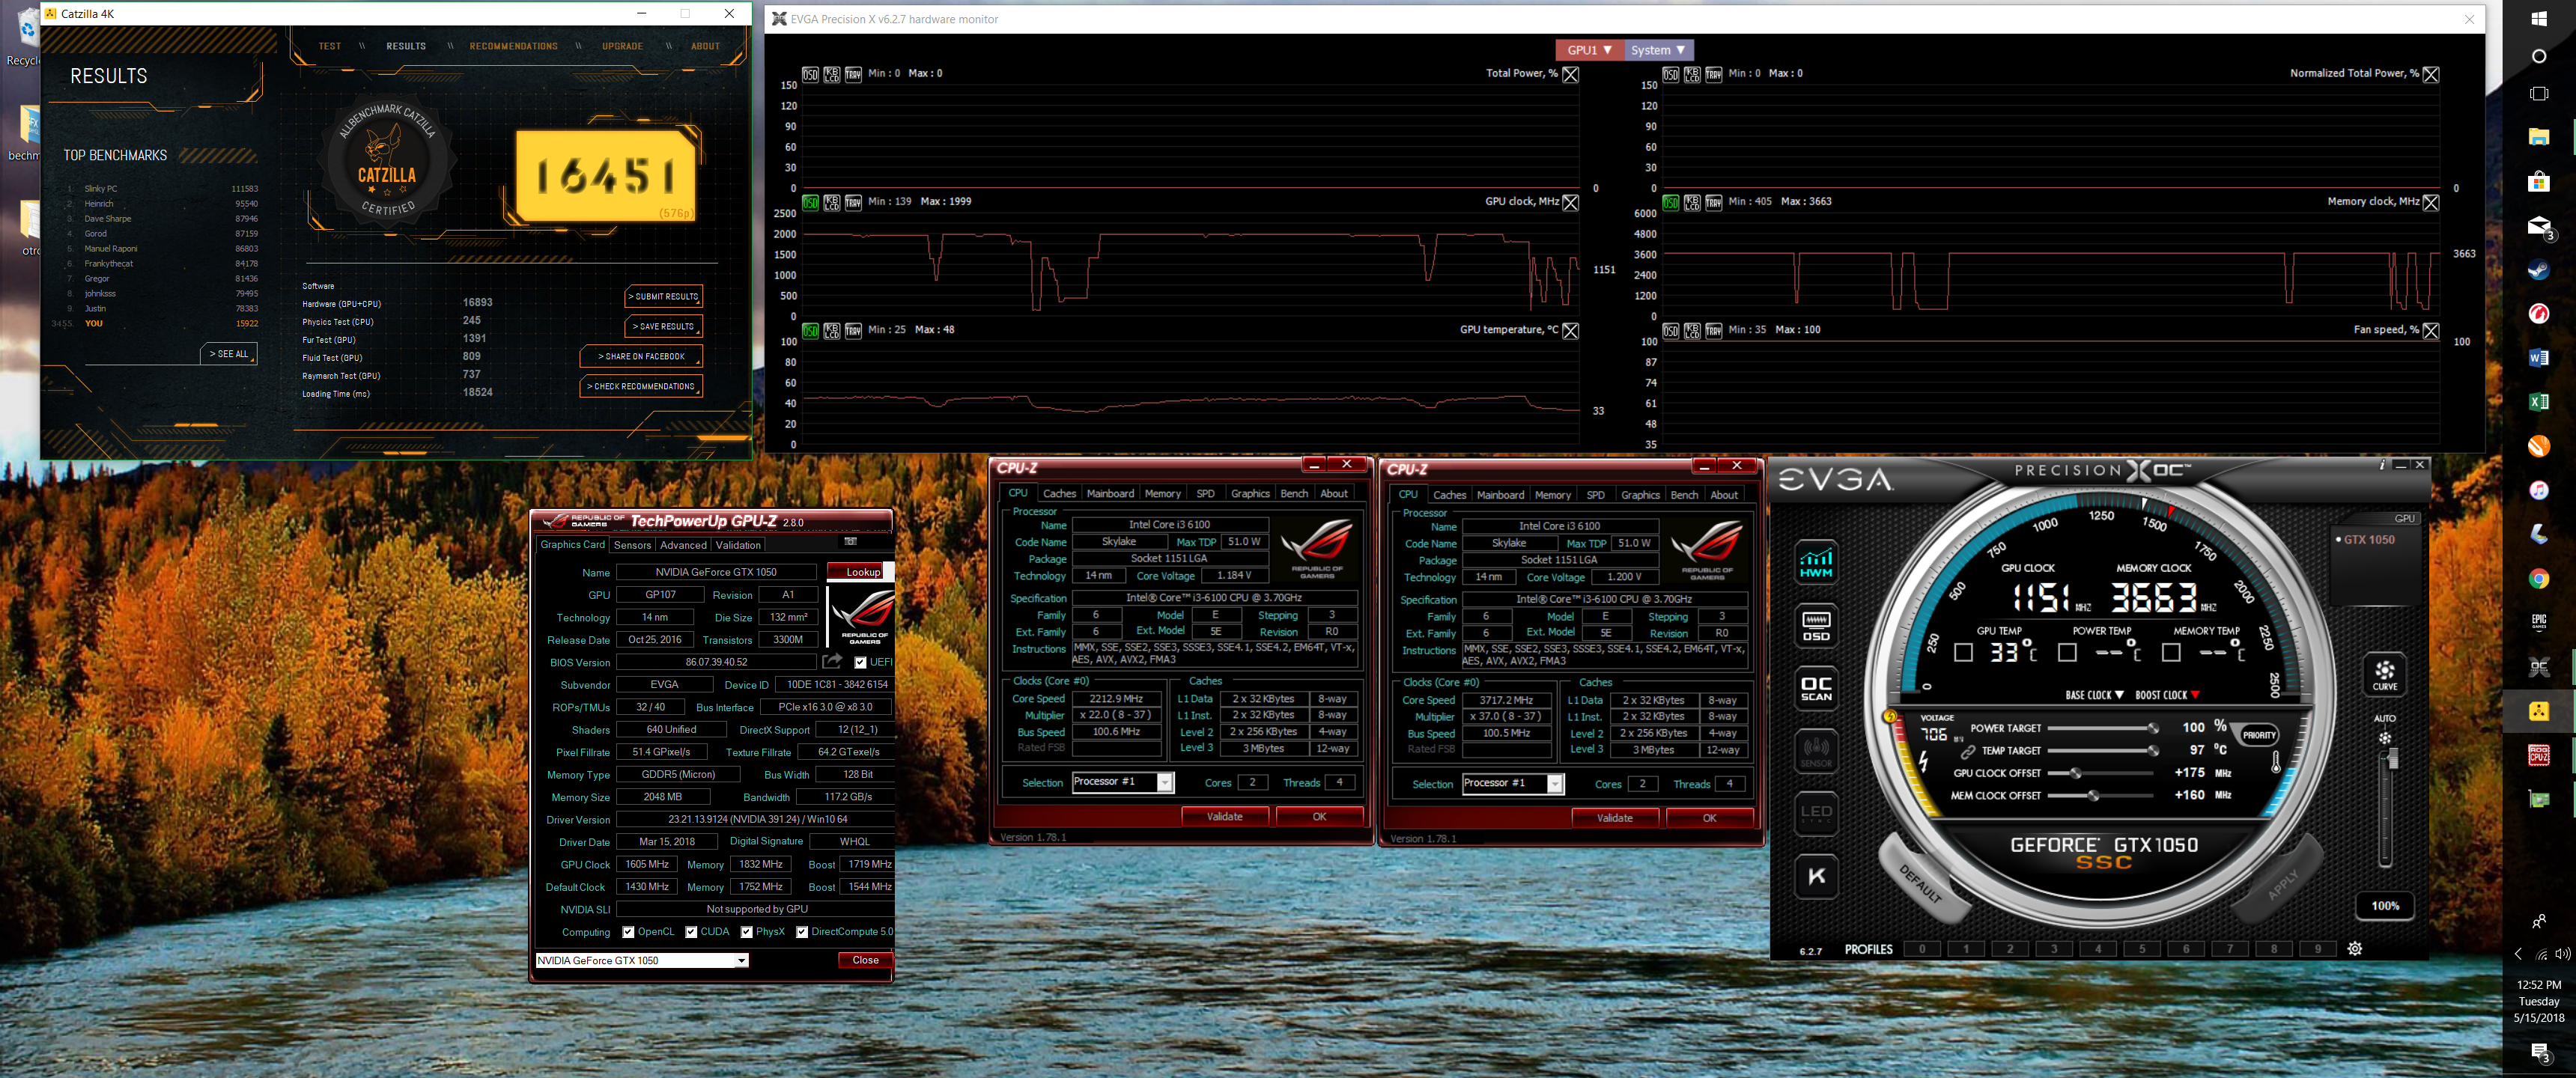Toggle the UEFI checkbox in GPU-Z

(860, 662)
